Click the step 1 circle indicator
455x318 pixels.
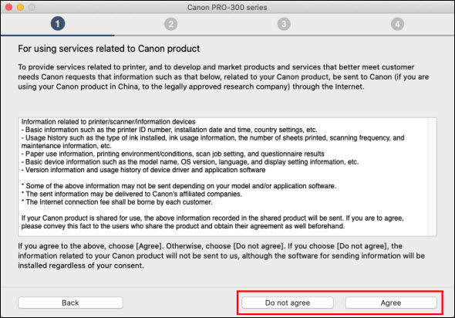[58, 24]
